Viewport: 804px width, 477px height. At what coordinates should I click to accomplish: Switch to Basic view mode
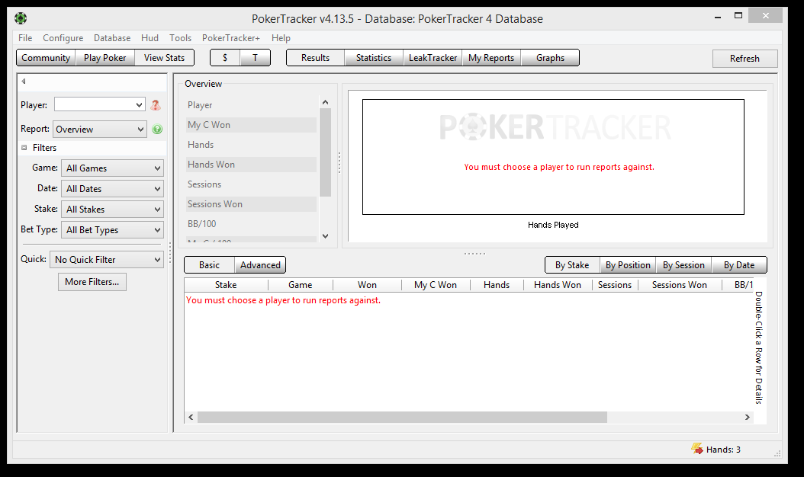[209, 265]
